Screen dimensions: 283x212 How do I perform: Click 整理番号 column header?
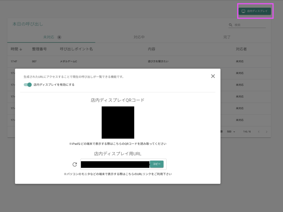(39, 49)
